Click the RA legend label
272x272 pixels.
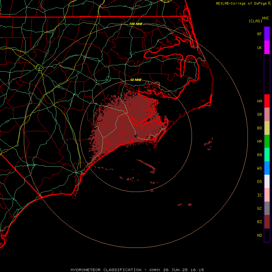259,155
